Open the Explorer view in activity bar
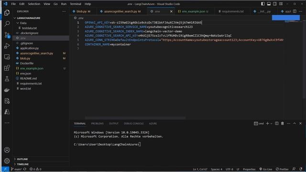 7,13
